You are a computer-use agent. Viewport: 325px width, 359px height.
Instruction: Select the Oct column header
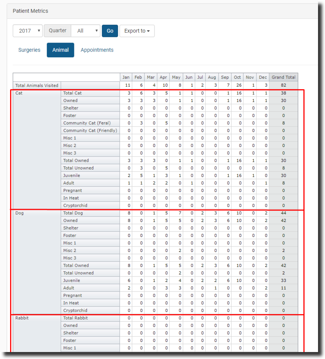[237, 77]
